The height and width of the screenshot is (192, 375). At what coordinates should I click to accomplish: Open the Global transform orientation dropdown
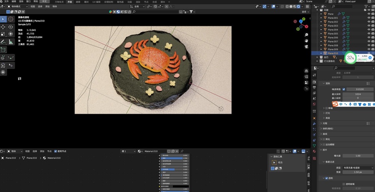137,7
